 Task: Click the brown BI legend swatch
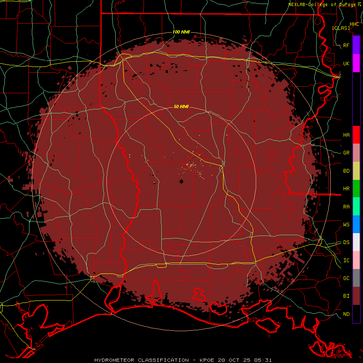[x=356, y=296]
